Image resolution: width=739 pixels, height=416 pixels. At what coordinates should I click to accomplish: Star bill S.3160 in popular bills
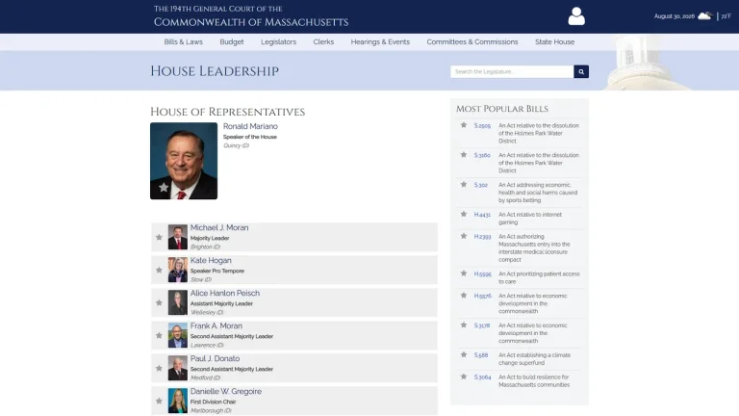tap(464, 155)
